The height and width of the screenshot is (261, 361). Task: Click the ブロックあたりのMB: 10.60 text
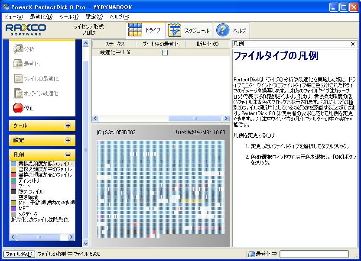tap(200, 132)
